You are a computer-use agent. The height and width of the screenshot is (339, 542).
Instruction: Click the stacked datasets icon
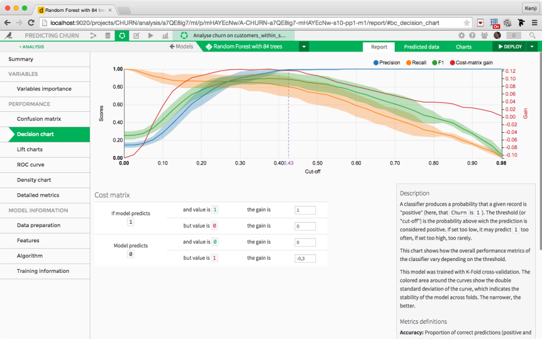coord(107,35)
